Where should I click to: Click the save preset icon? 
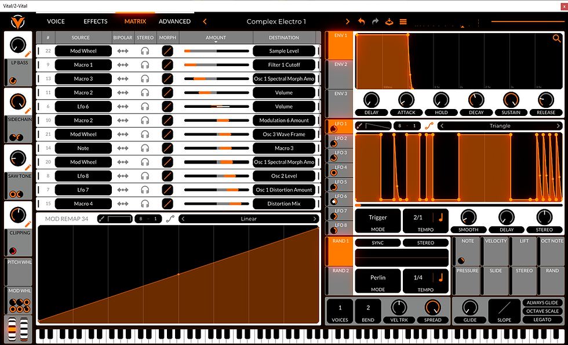389,21
